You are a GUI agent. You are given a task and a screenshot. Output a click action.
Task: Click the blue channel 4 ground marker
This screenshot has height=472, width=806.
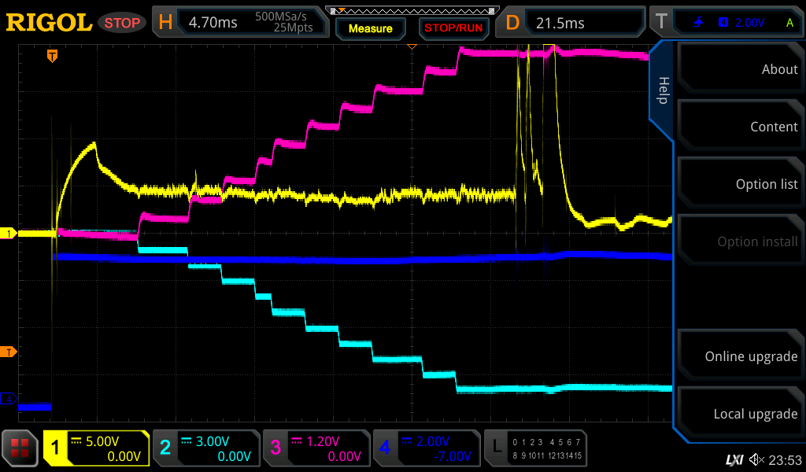9,399
